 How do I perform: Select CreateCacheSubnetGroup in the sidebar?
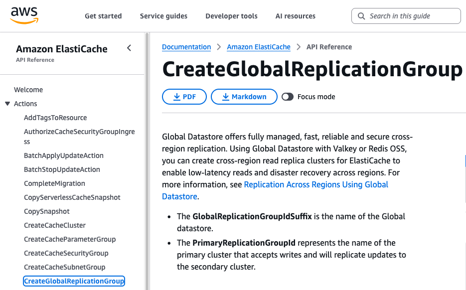64,267
